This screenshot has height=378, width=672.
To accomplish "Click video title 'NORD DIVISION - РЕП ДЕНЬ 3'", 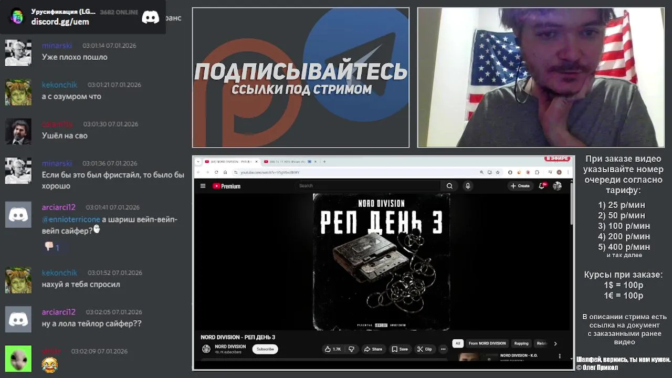I will (238, 337).
